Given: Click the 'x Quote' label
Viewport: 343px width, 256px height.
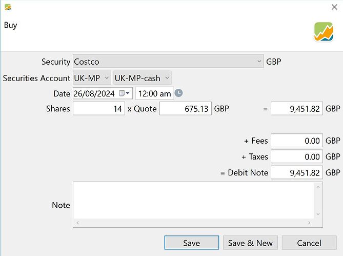Looking at the screenshot, I should coord(142,109).
